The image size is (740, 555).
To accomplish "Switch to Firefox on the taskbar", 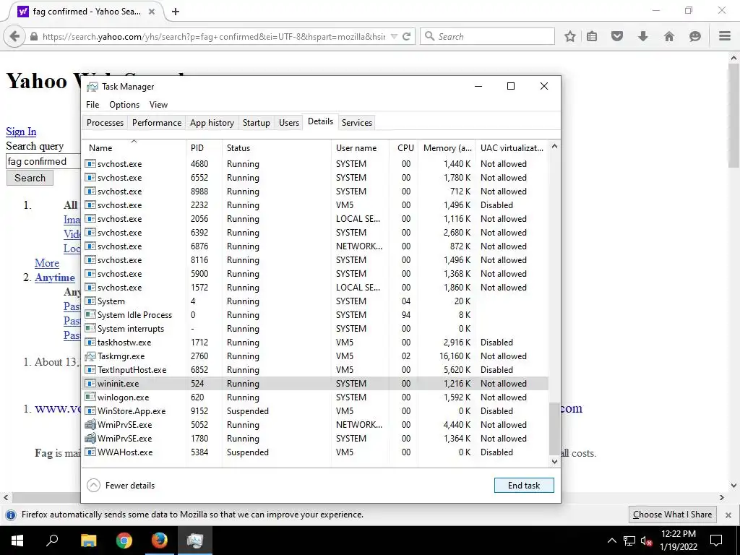I will [x=160, y=541].
